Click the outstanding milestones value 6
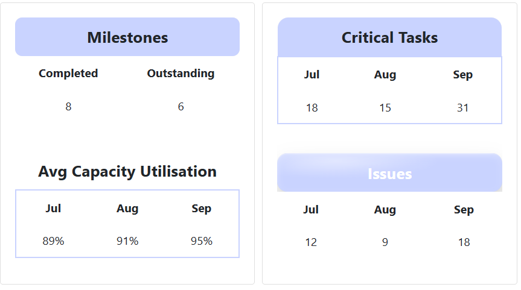The width and height of the screenshot is (521, 290). click(181, 107)
